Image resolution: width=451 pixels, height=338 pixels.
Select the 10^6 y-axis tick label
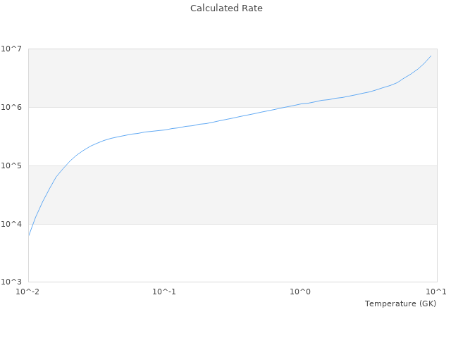13,107
